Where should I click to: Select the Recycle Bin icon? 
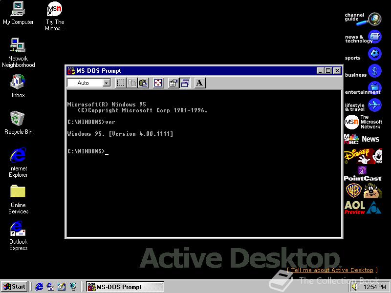click(18, 123)
